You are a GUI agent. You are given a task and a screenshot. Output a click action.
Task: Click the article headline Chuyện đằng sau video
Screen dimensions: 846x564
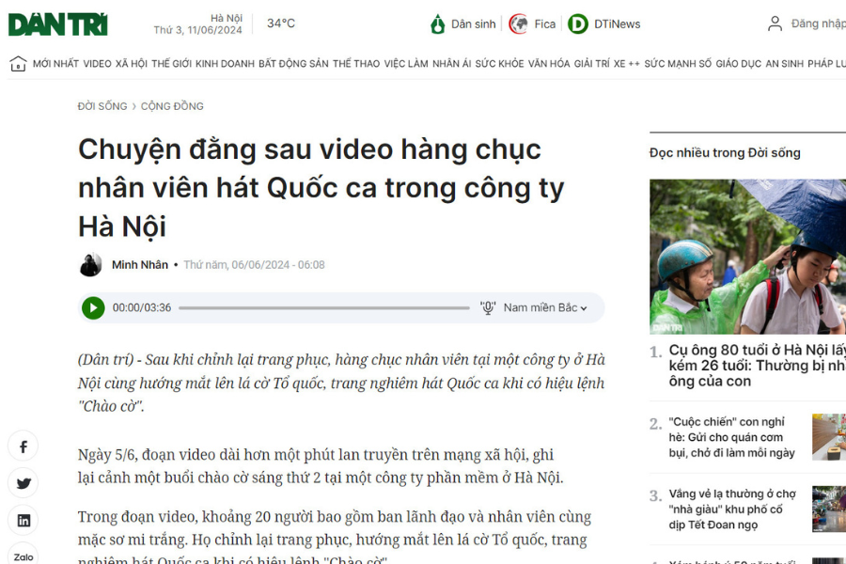point(321,188)
